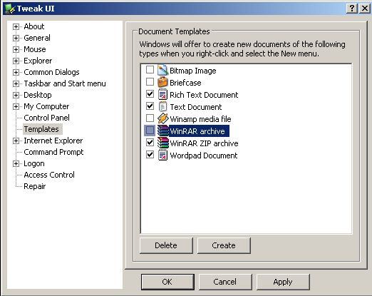This screenshot has width=372, height=296.
Task: Click the Text Document notepad icon
Action: point(162,107)
